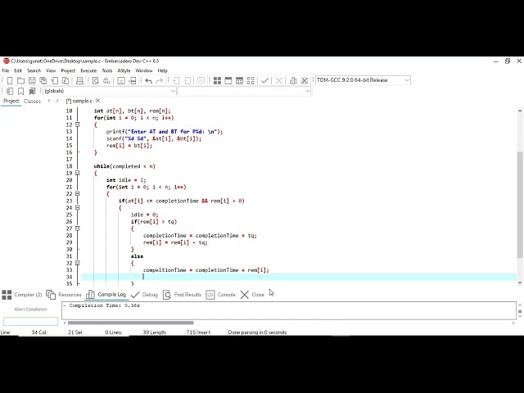Open the View menu
Screen dimensions: 524x393
pyautogui.click(x=51, y=71)
